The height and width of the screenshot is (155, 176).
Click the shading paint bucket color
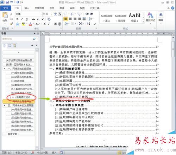pyautogui.click(x=66, y=24)
